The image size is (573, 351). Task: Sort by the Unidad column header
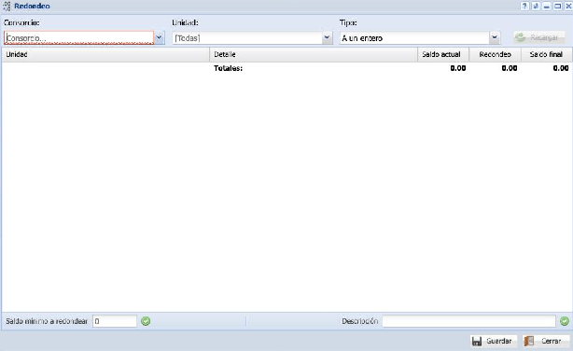[x=105, y=54]
